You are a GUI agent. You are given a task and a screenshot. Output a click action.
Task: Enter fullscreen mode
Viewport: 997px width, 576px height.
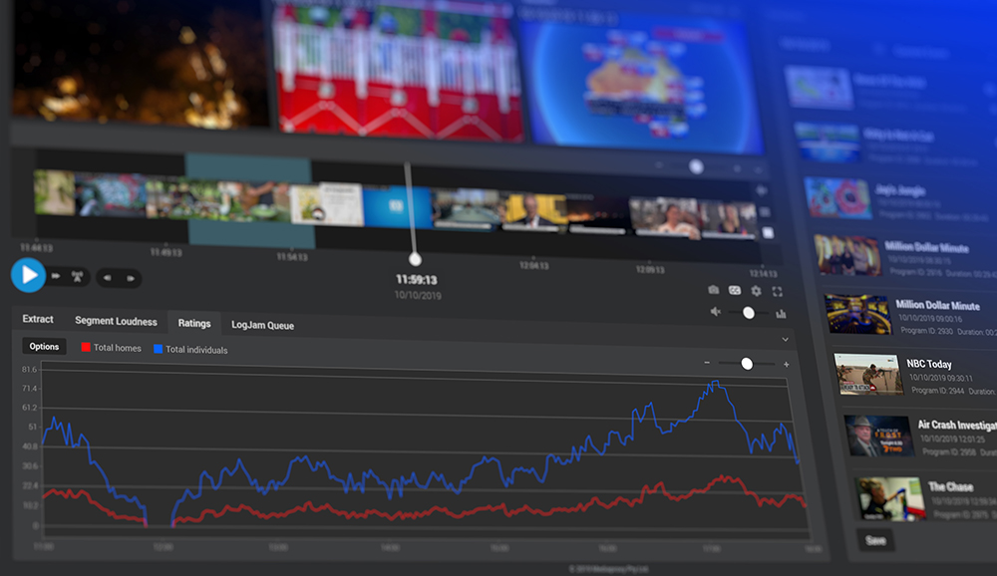(778, 291)
